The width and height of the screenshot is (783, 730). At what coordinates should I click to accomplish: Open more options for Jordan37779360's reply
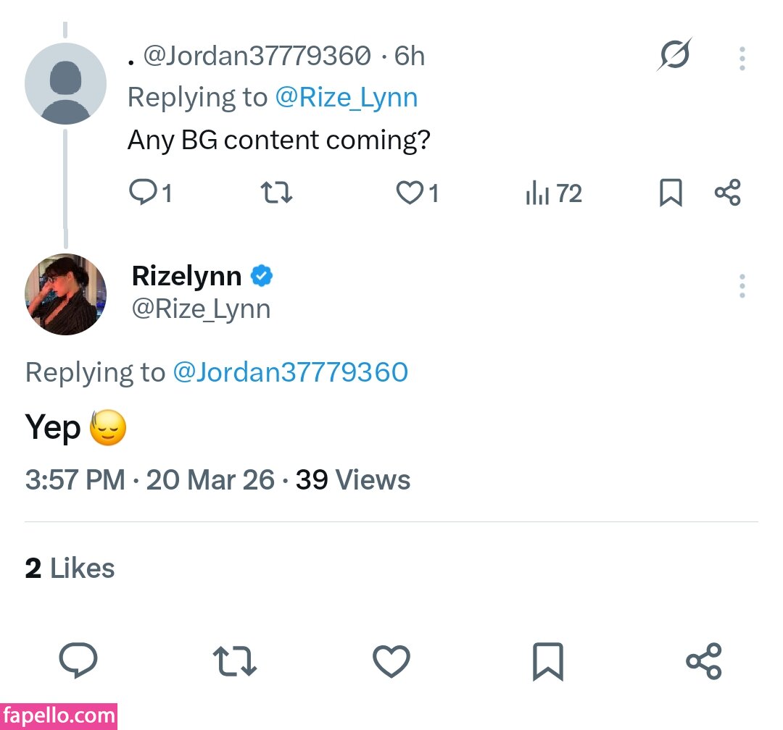point(742,58)
